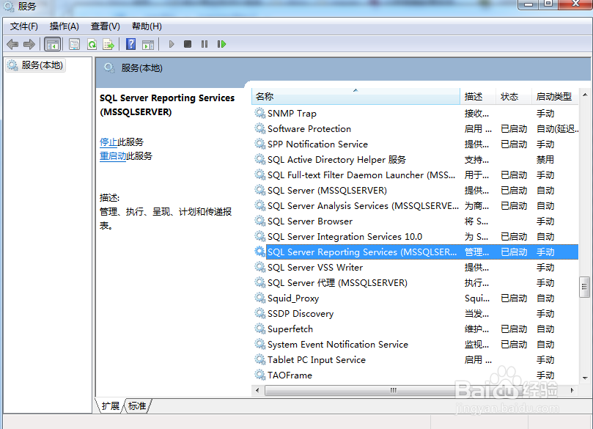The image size is (593, 429).
Task: Click the Stop Service square icon
Action: (x=188, y=44)
